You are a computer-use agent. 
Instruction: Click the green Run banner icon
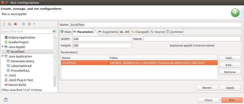point(235,13)
